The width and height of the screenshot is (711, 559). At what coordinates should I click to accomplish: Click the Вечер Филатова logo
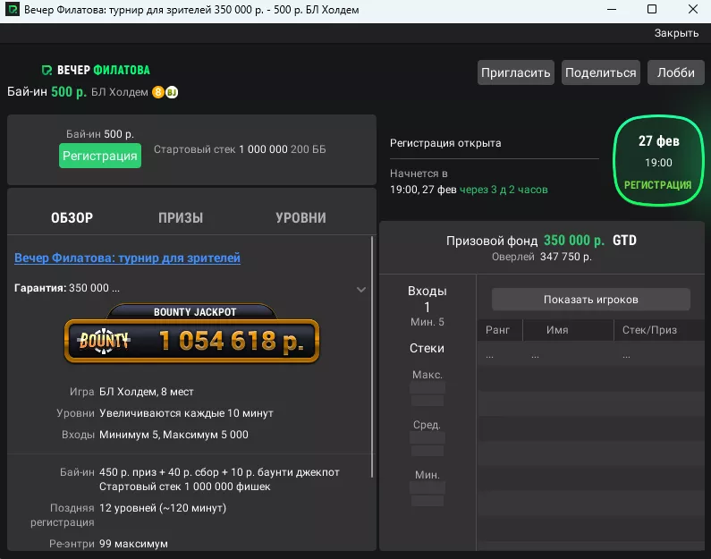coord(97,70)
